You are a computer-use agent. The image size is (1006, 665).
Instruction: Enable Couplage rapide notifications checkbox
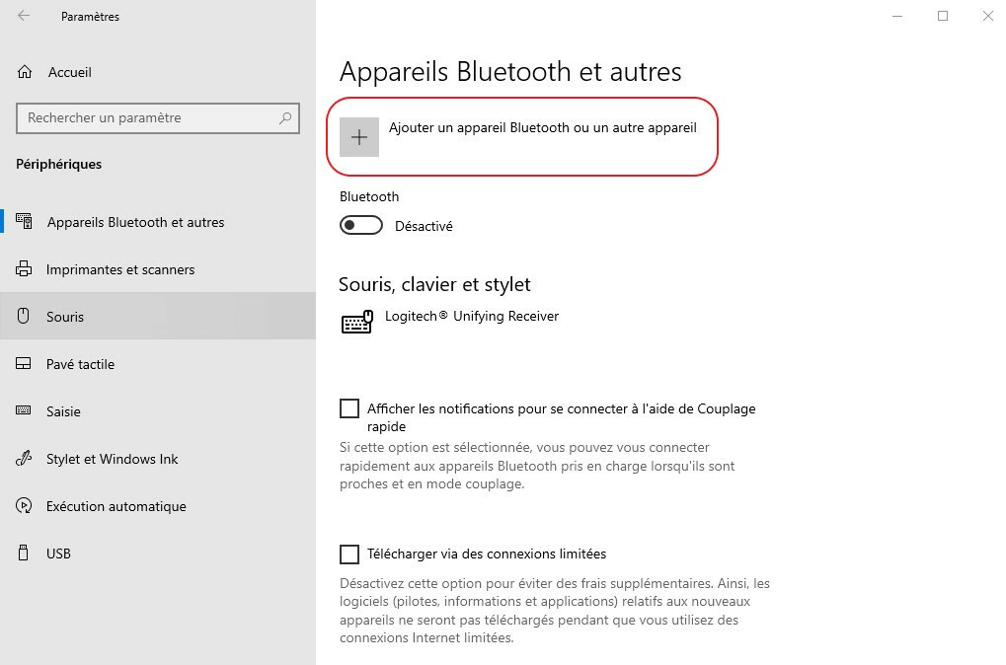349,408
